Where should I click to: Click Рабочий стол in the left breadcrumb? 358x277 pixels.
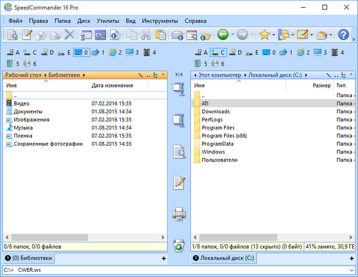(x=23, y=75)
